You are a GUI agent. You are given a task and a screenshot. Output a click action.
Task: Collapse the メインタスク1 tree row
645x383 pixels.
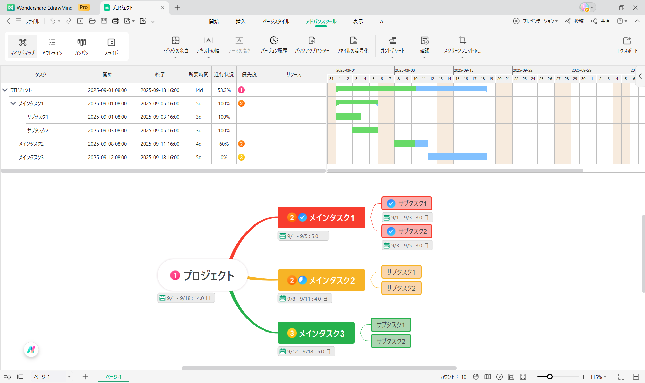[13, 103]
